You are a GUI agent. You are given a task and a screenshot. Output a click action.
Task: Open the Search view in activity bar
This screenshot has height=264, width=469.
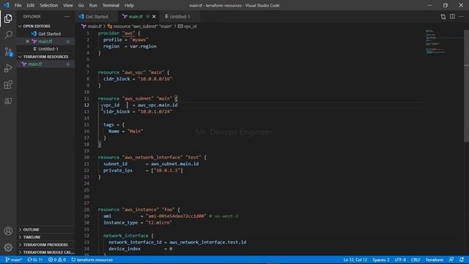(8, 35)
